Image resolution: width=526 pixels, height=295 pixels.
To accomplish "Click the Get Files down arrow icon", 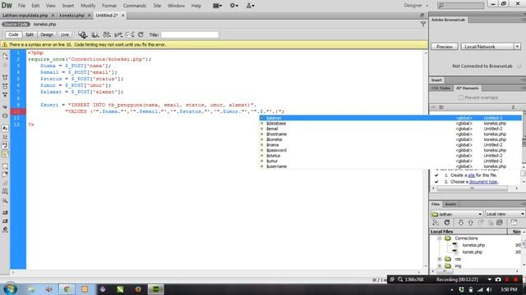I will [x=460, y=222].
